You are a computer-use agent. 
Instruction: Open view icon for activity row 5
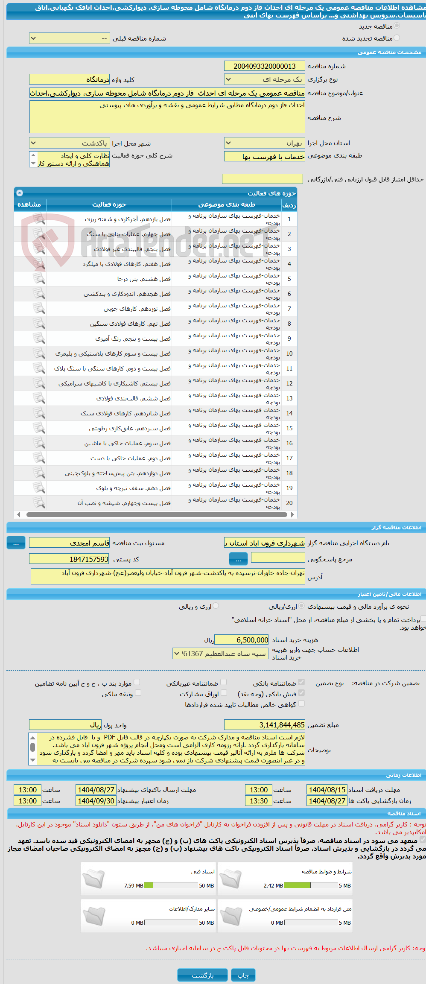[39, 279]
